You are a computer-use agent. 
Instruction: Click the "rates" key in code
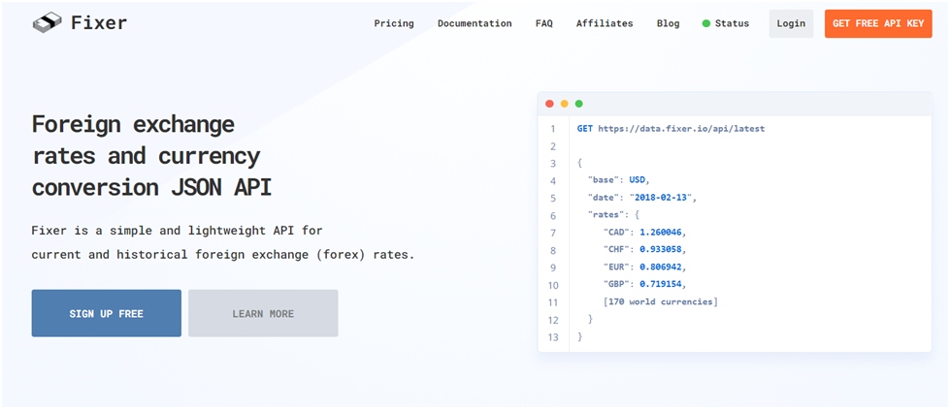click(x=608, y=215)
